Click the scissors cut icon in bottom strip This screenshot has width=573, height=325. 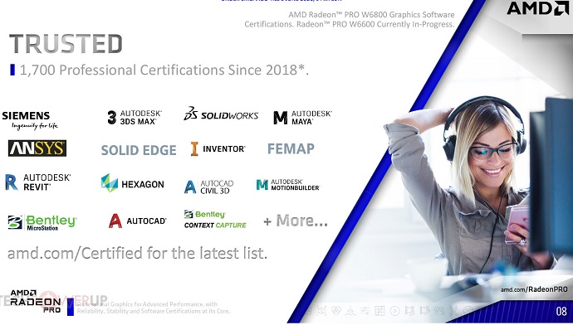(x=453, y=311)
